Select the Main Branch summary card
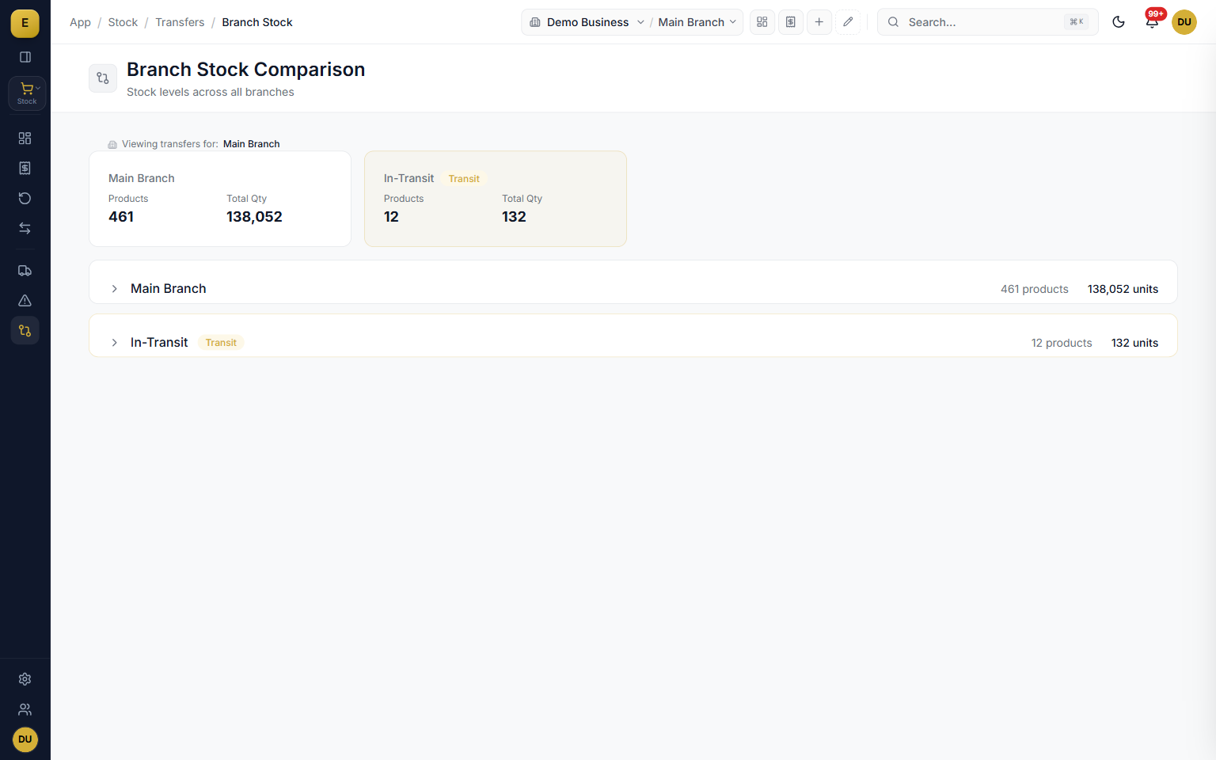 [220, 199]
